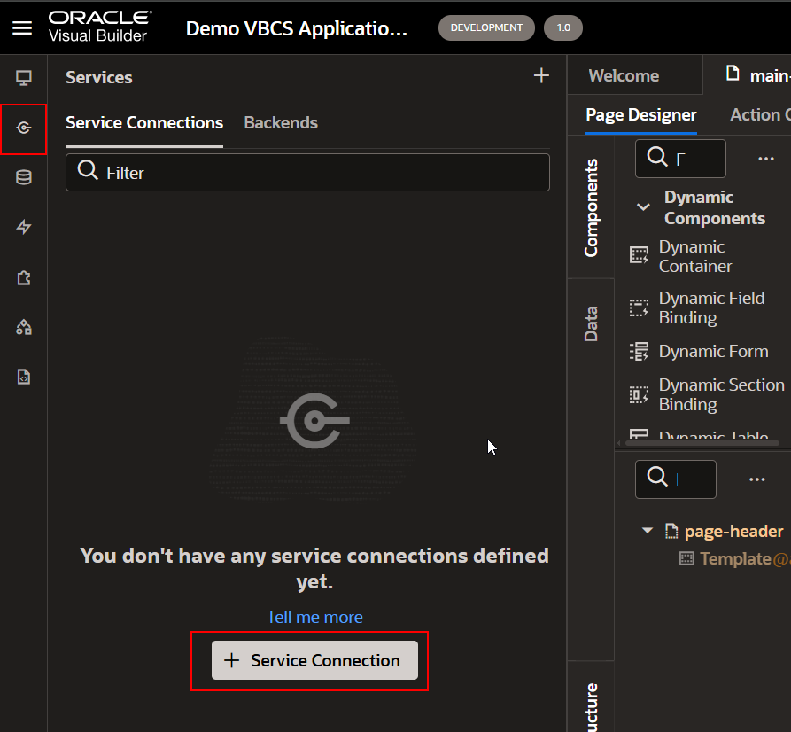The width and height of the screenshot is (791, 732).
Task: Open the Business Objects navigator icon
Action: 24,177
